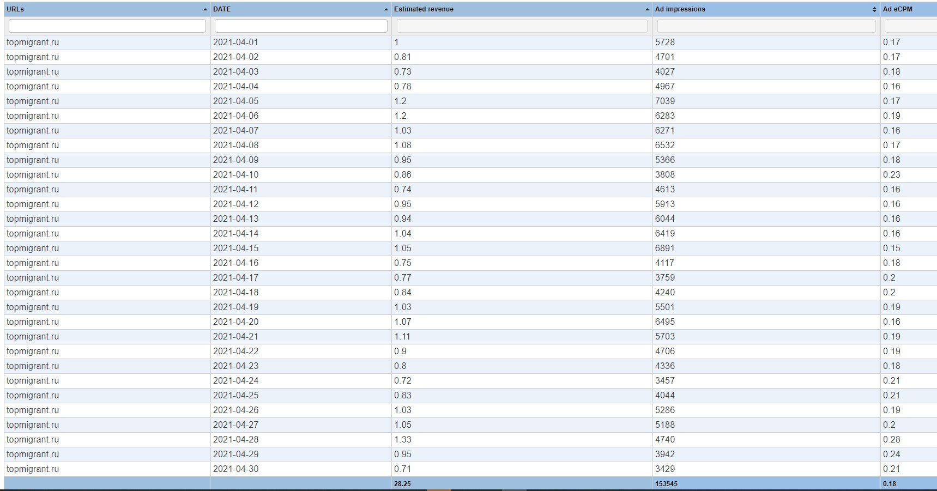937x491 pixels.
Task: Select revenue 1.2 in the 2021-04-06 row
Action: coord(400,116)
